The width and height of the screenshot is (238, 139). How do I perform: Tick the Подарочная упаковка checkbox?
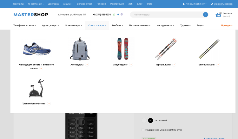pos(143,130)
